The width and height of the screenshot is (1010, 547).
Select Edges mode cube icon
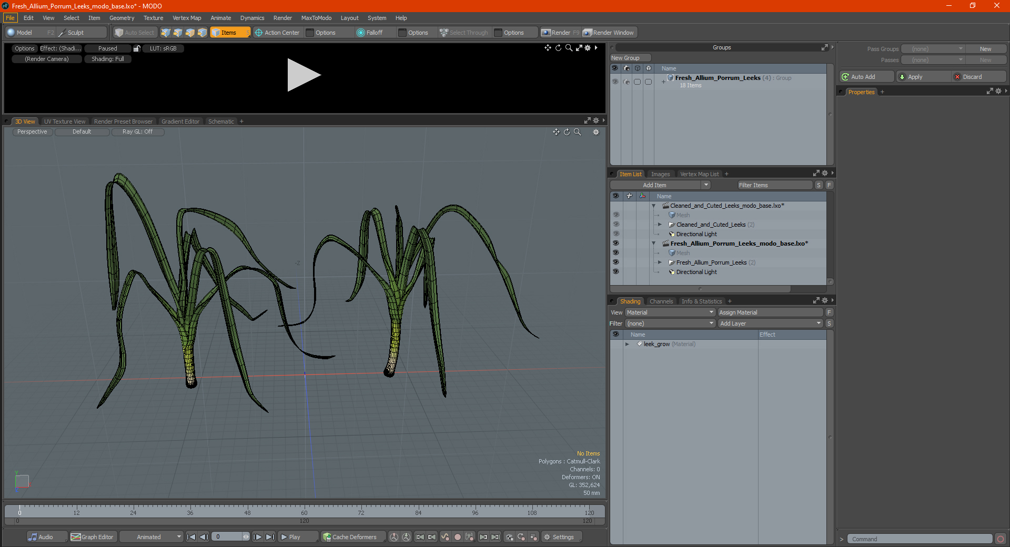(178, 33)
